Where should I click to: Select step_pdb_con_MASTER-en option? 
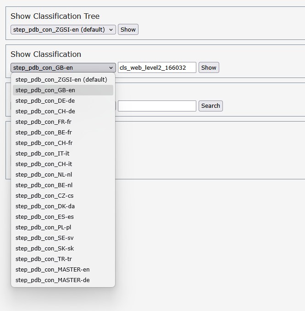click(x=52, y=269)
